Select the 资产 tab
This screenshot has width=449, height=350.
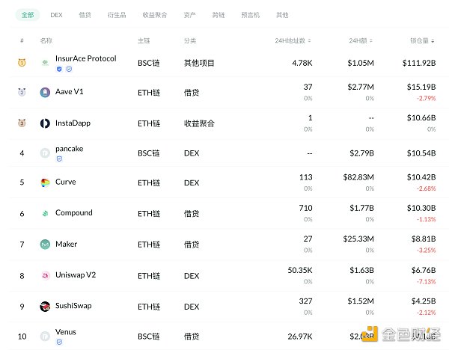point(190,15)
